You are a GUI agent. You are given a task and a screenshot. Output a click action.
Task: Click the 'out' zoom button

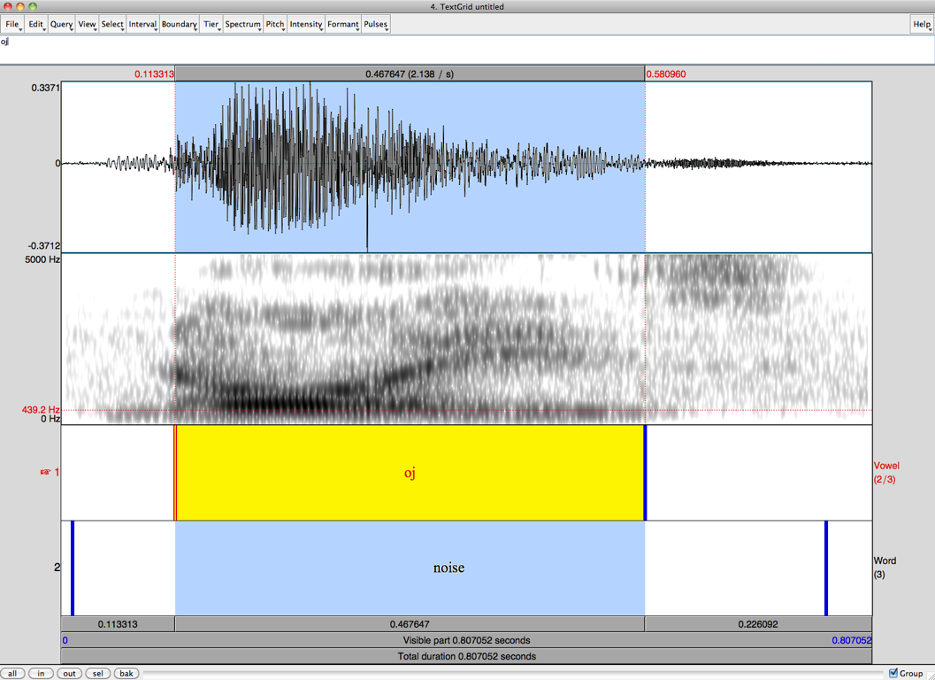(x=70, y=674)
